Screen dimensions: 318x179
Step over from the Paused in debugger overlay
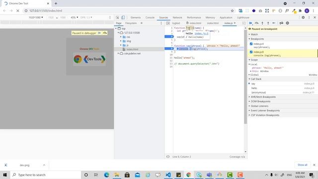tap(105, 33)
